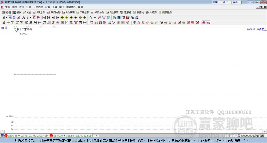Open the 帮助 menu
This screenshot has width=267, height=143.
(x=80, y=7)
